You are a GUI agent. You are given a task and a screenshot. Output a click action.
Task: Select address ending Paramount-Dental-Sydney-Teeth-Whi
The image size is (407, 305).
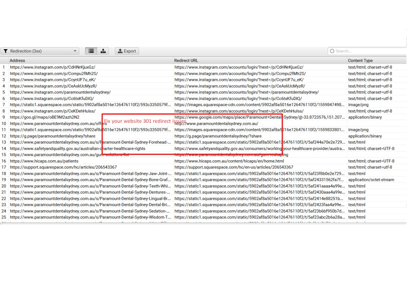click(91, 186)
